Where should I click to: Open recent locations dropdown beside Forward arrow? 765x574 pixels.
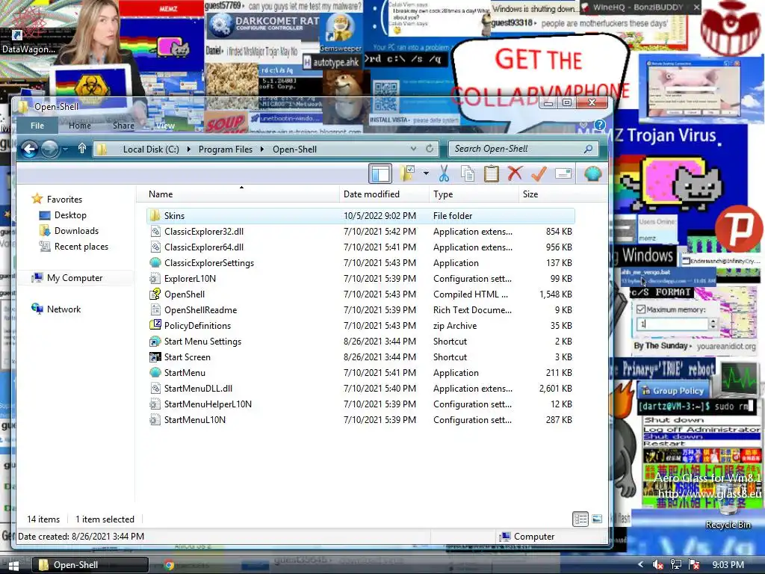point(66,149)
